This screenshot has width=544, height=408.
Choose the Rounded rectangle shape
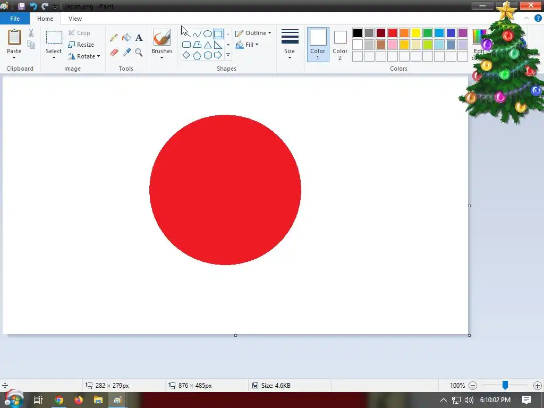coord(186,45)
